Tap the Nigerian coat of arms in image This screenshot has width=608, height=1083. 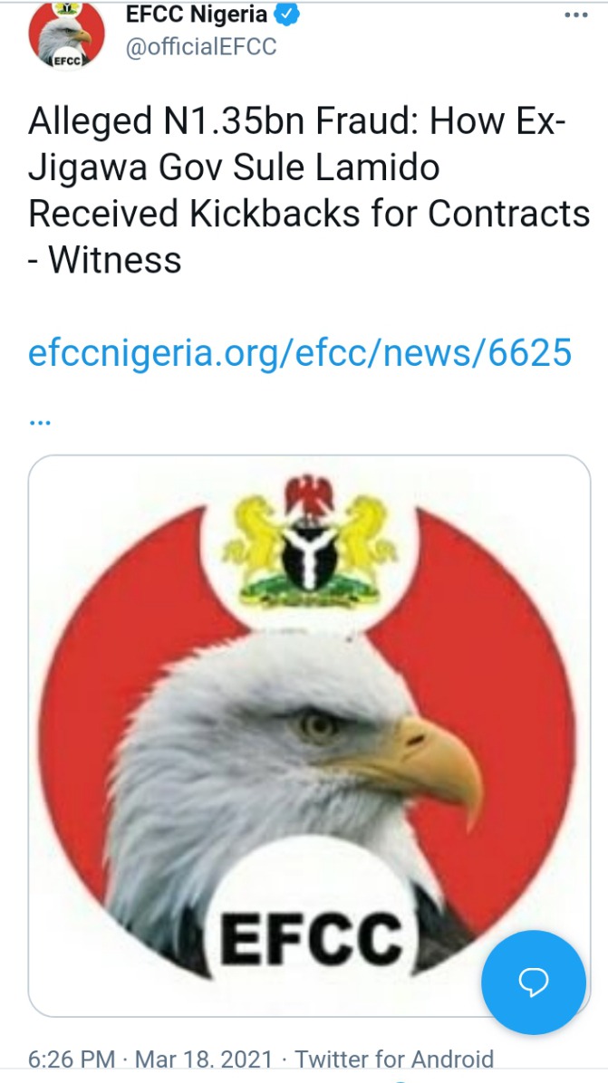[x=310, y=541]
